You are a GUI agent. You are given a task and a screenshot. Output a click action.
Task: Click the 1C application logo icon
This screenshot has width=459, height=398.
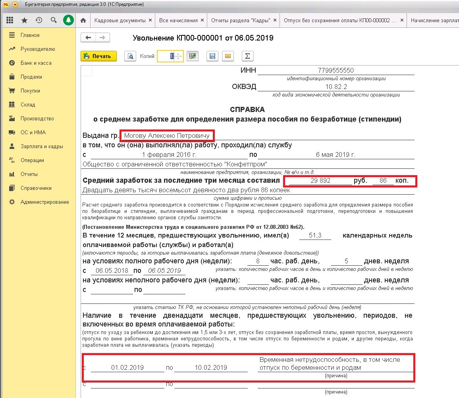(x=6, y=4)
